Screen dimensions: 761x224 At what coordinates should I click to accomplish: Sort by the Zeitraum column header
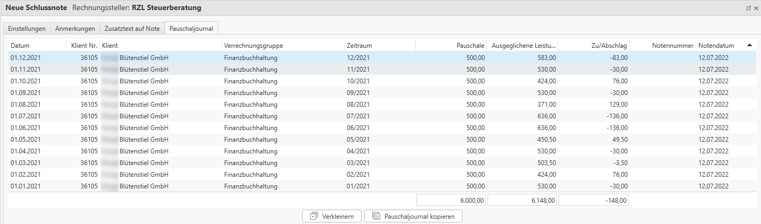pos(359,46)
